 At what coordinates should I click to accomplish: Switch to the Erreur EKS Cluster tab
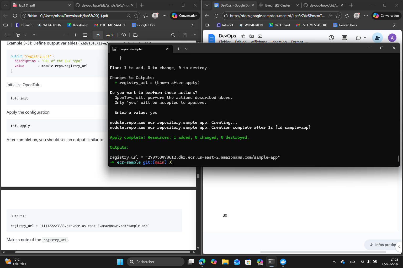pyautogui.click(x=277, y=5)
